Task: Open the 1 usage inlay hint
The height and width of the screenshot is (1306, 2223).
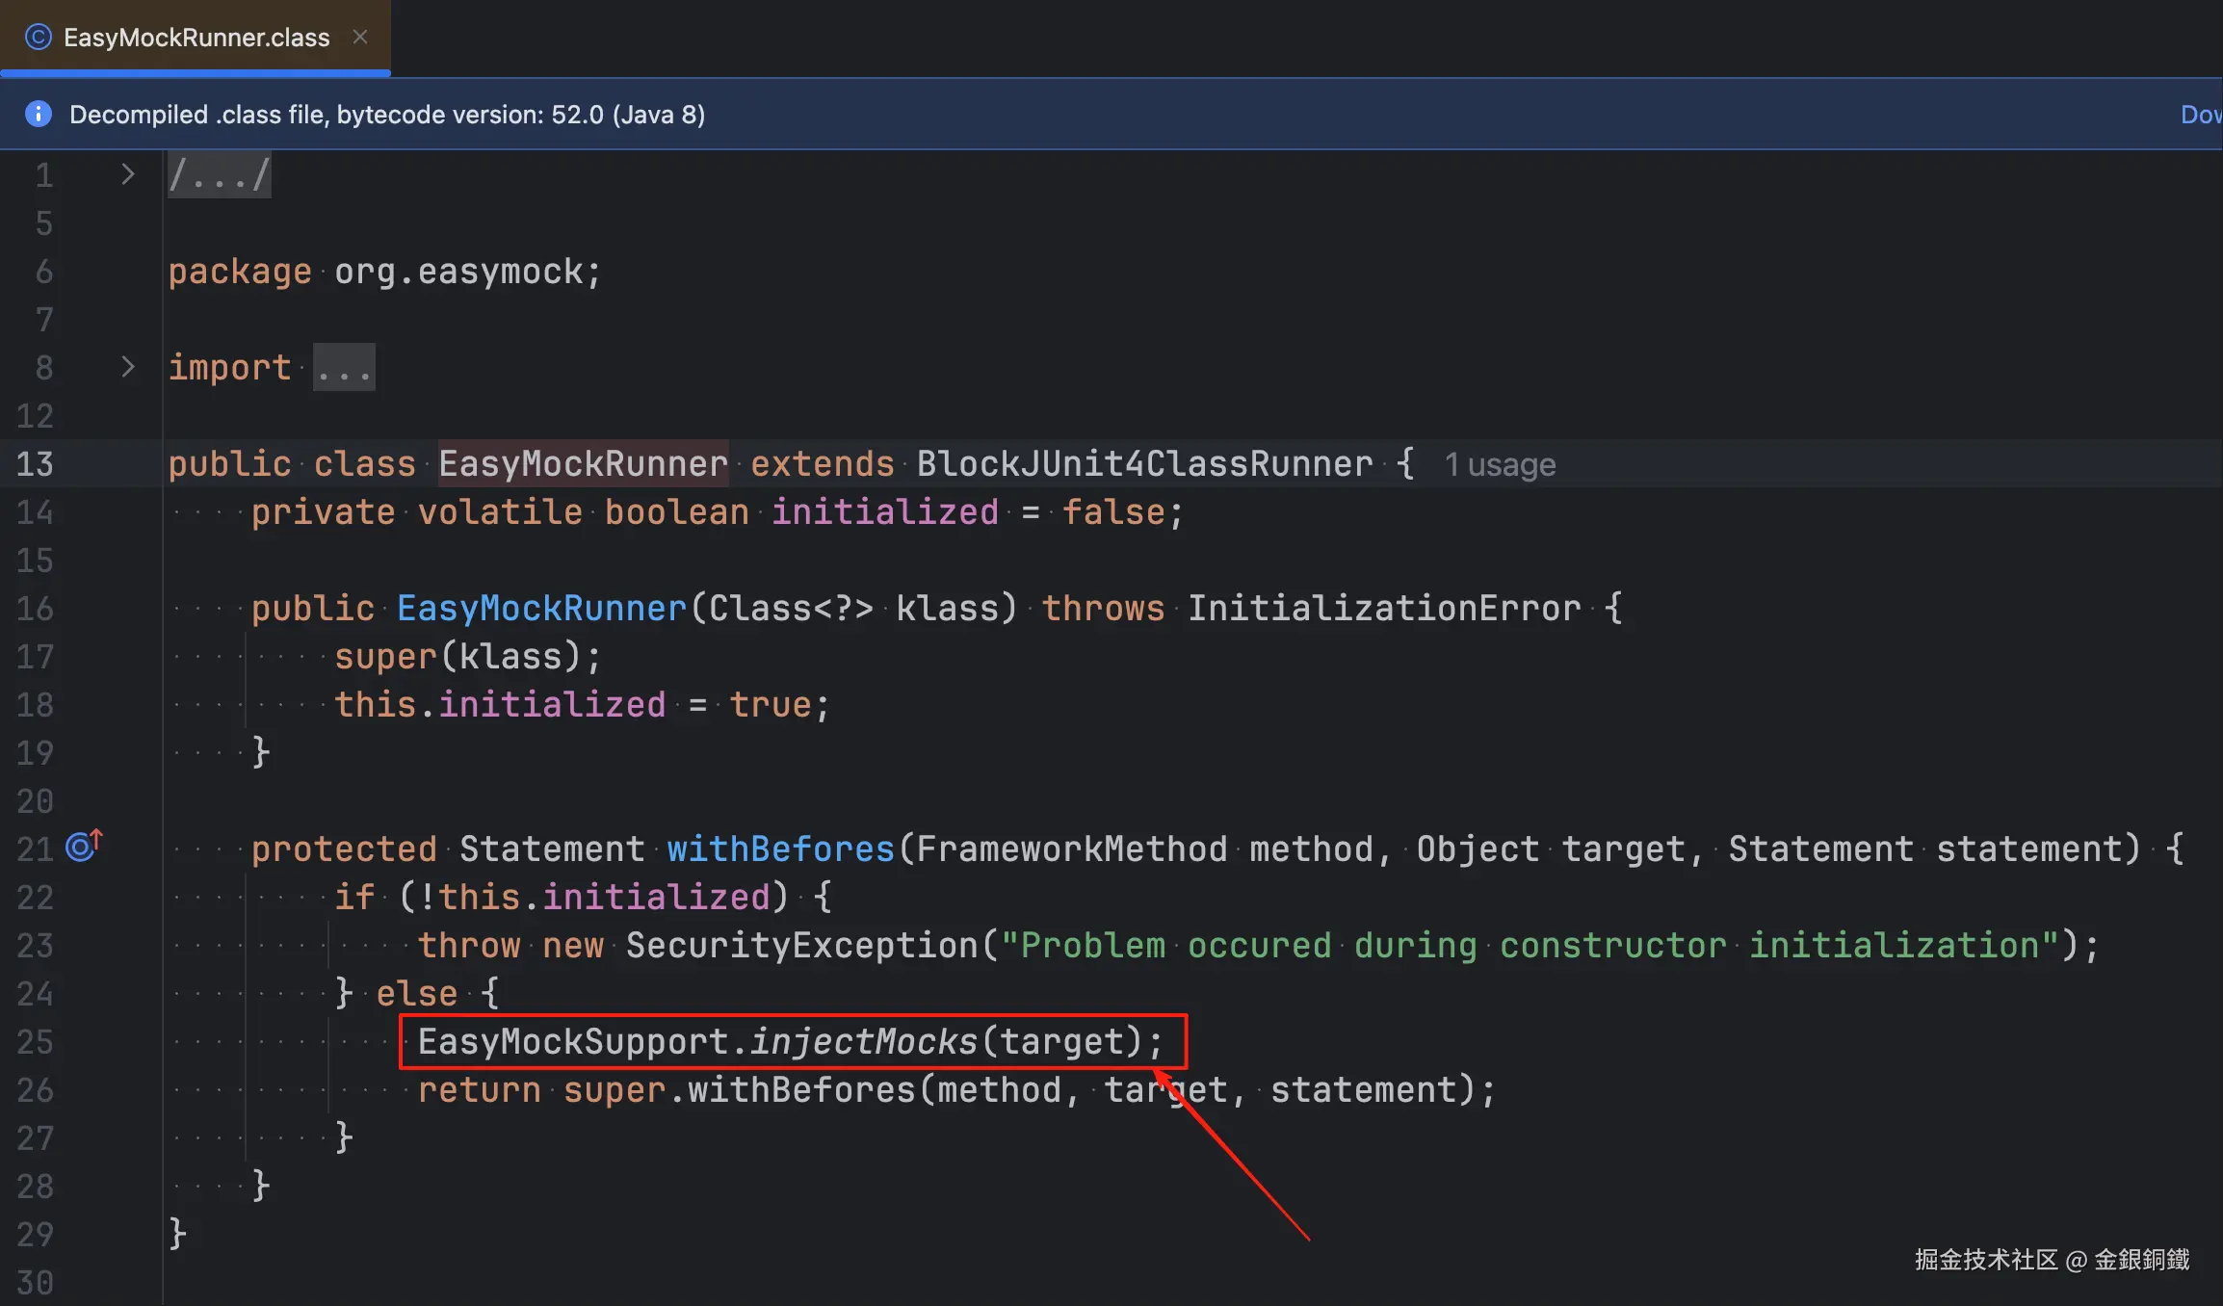Action: tap(1500, 464)
